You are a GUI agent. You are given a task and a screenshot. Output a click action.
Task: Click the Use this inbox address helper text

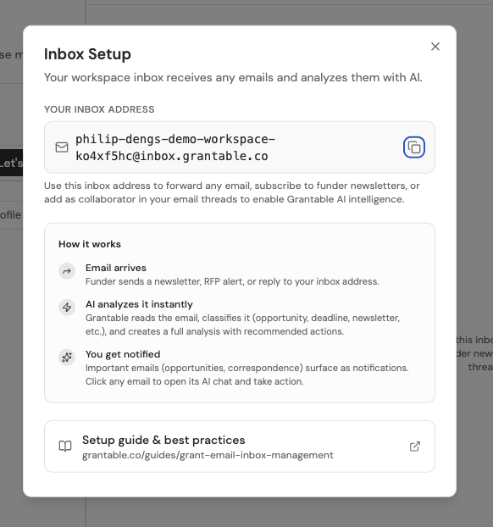(232, 192)
